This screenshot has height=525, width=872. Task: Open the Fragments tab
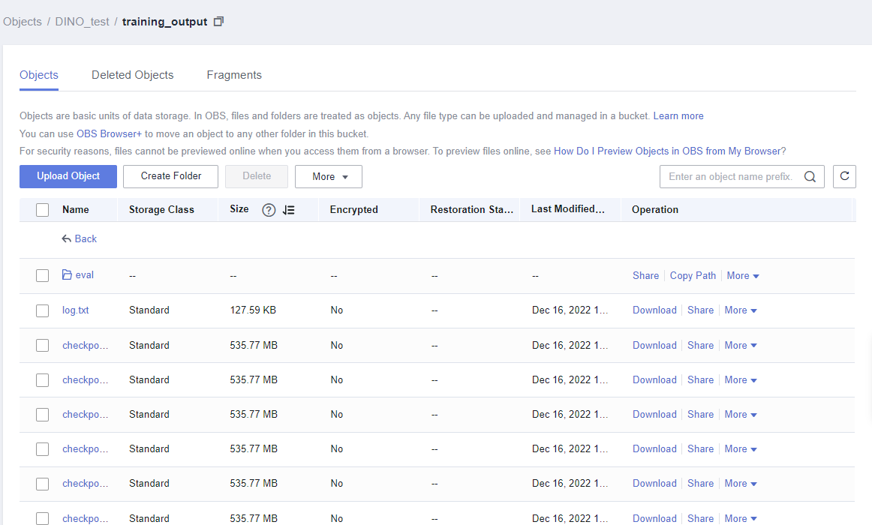click(x=234, y=75)
